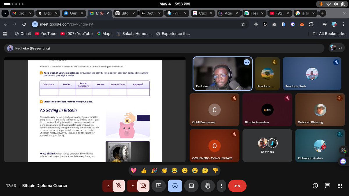Unmute the microphone in Meet
Screen dimensions: 349x196
(119, 186)
